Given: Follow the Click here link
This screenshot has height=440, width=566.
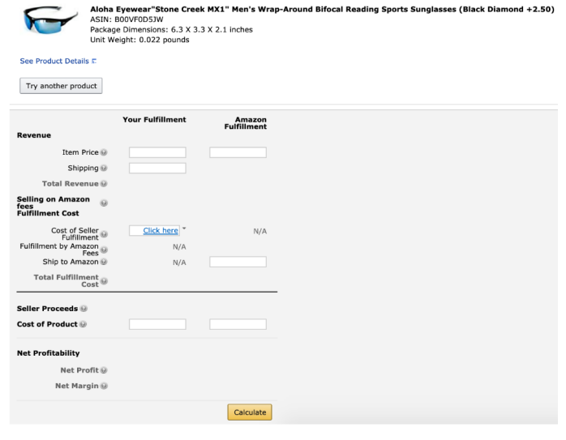Looking at the screenshot, I should pyautogui.click(x=161, y=231).
